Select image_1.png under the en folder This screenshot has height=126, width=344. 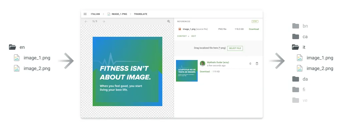tap(32, 58)
